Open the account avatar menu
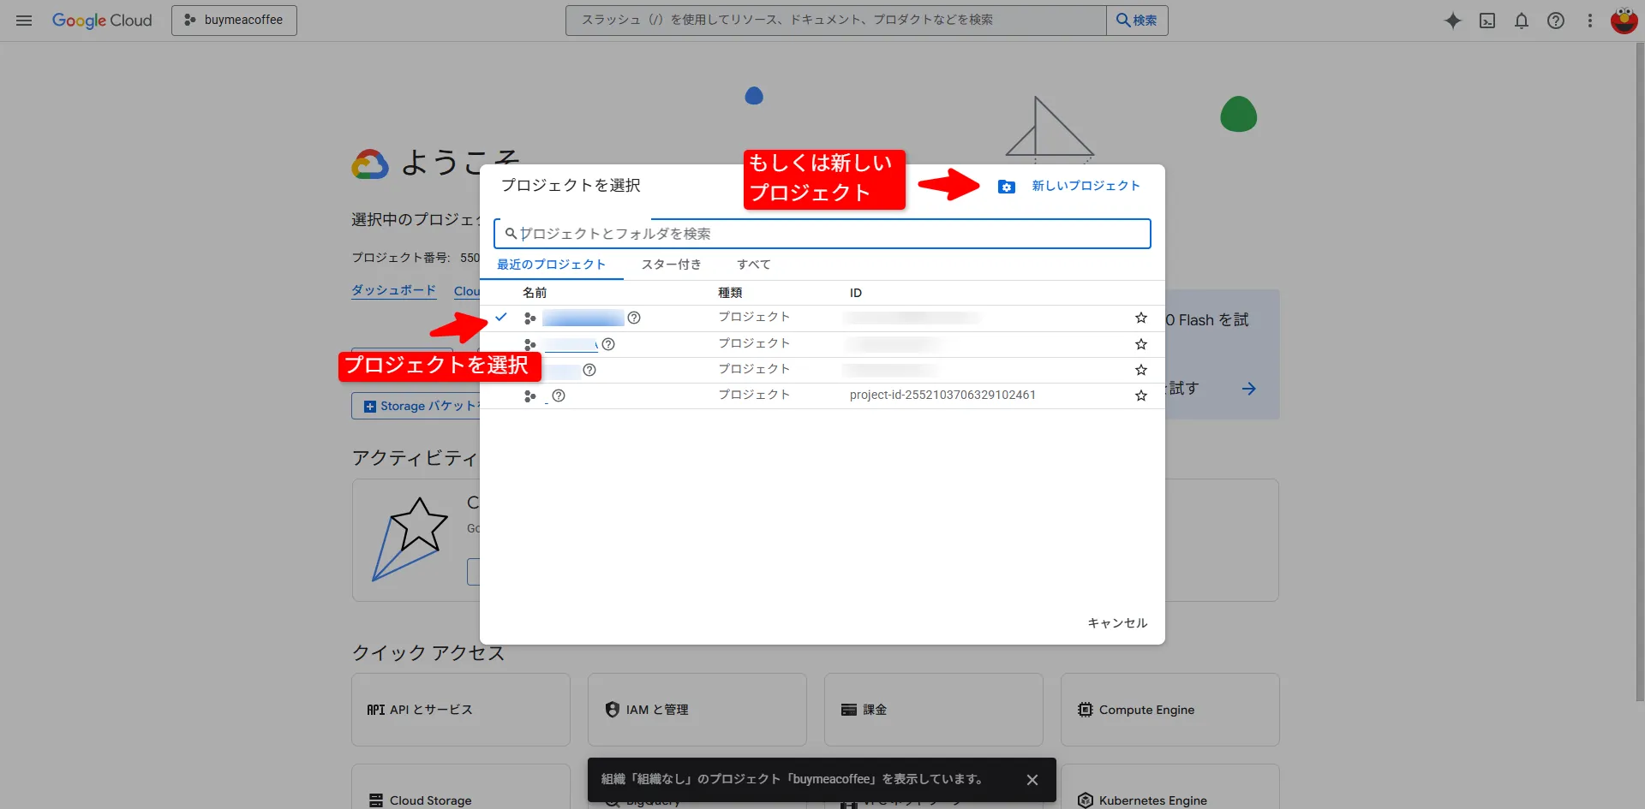Image resolution: width=1645 pixels, height=809 pixels. (x=1624, y=21)
